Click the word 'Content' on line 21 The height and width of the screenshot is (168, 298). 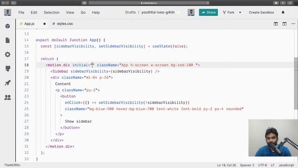click(63, 84)
